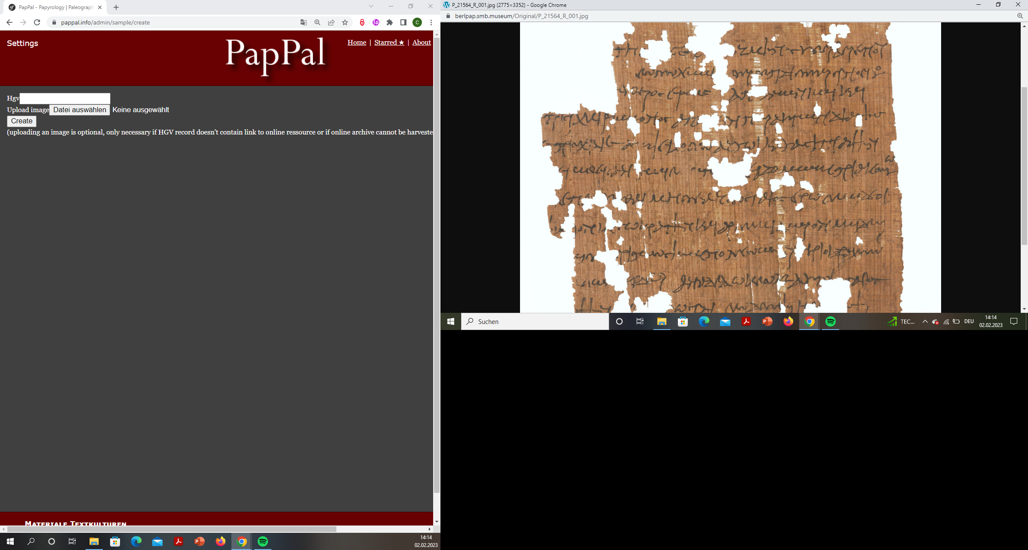The image size is (1028, 550).
Task: Click the berlpap.smb.museum URL in image window
Action: 521,16
